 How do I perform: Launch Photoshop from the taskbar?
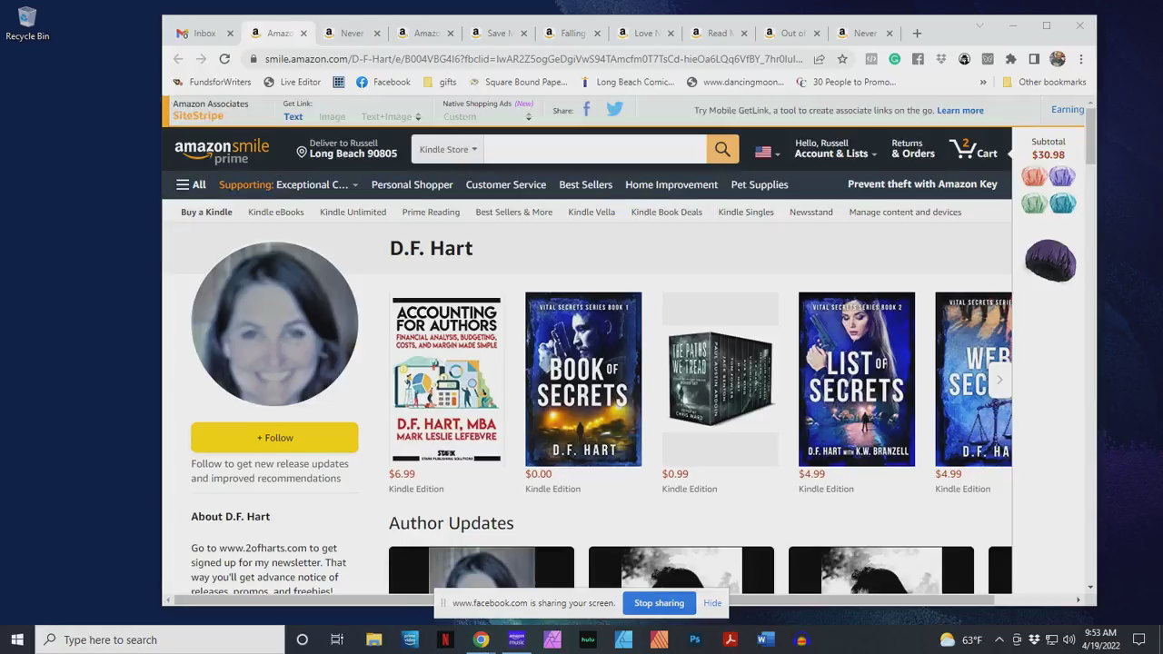695,639
